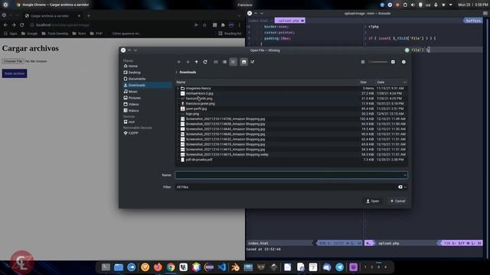Open the Apps bookmark shortcut
This screenshot has height=275, width=490.
[x=11, y=34]
